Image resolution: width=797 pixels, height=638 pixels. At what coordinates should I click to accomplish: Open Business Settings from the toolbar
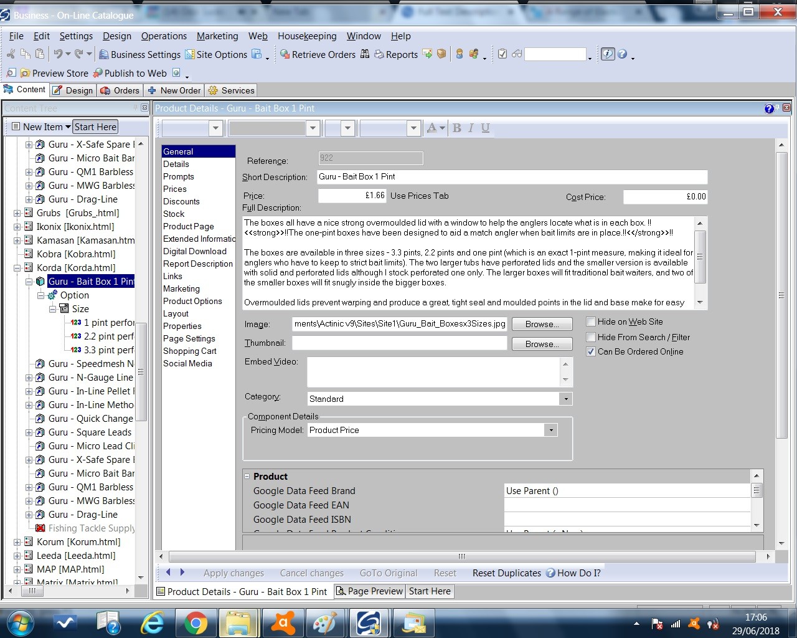[104, 55]
